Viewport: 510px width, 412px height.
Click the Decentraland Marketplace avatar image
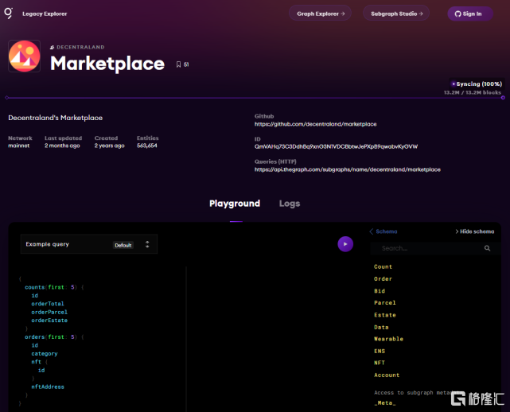[25, 56]
